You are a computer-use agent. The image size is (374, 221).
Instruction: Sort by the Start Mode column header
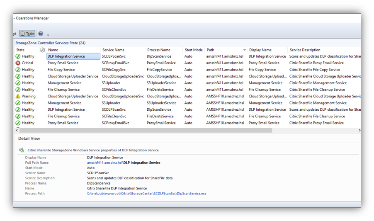click(x=194, y=50)
